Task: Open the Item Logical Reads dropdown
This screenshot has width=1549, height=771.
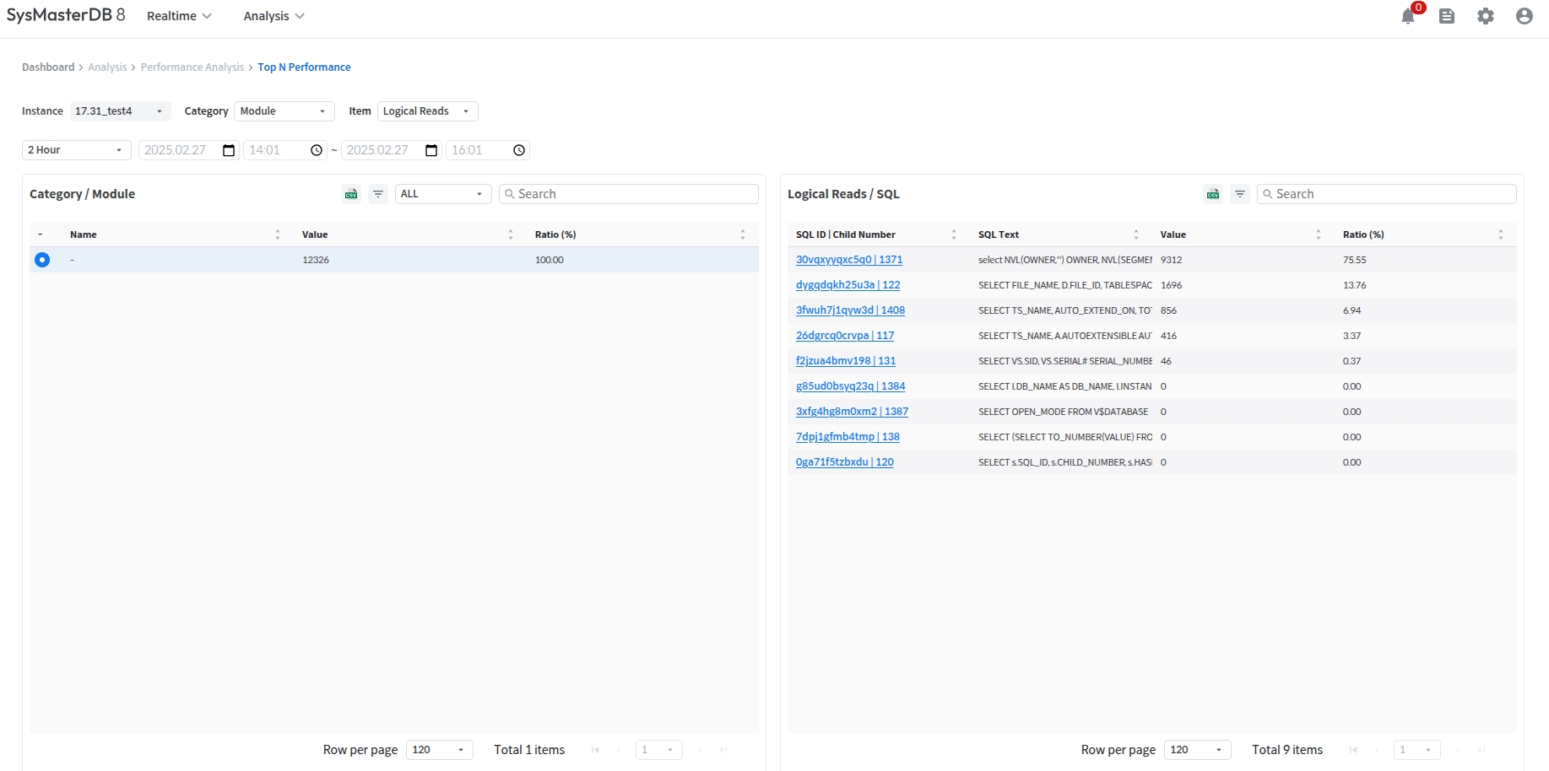Action: 427,111
